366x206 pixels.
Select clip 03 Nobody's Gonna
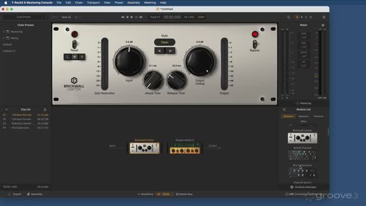tap(26, 124)
